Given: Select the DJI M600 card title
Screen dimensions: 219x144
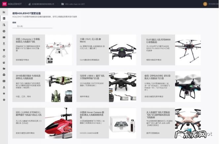Looking at the screenshot, I should pyautogui.click(x=158, y=41).
